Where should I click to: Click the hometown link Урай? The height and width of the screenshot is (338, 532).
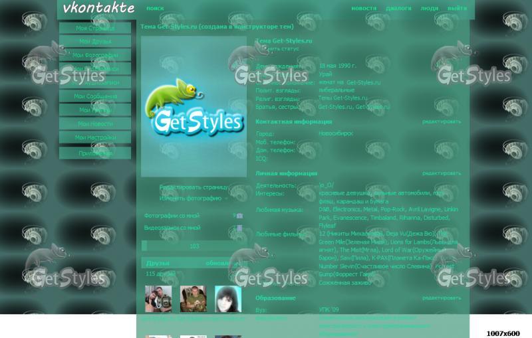325,74
